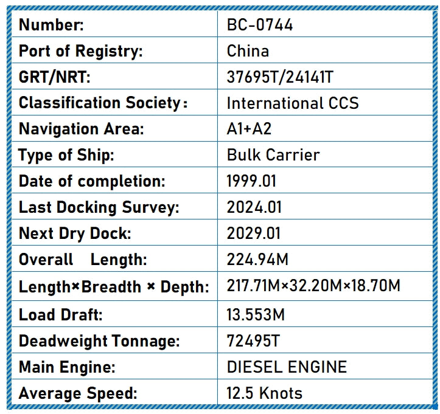Select the 37695T/24141T tonnage value
The image size is (440, 414).
click(x=280, y=77)
